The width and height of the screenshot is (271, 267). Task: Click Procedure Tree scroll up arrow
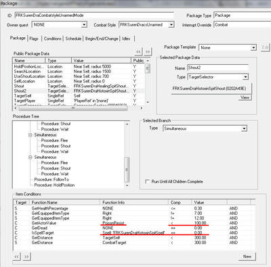(x=127, y=124)
